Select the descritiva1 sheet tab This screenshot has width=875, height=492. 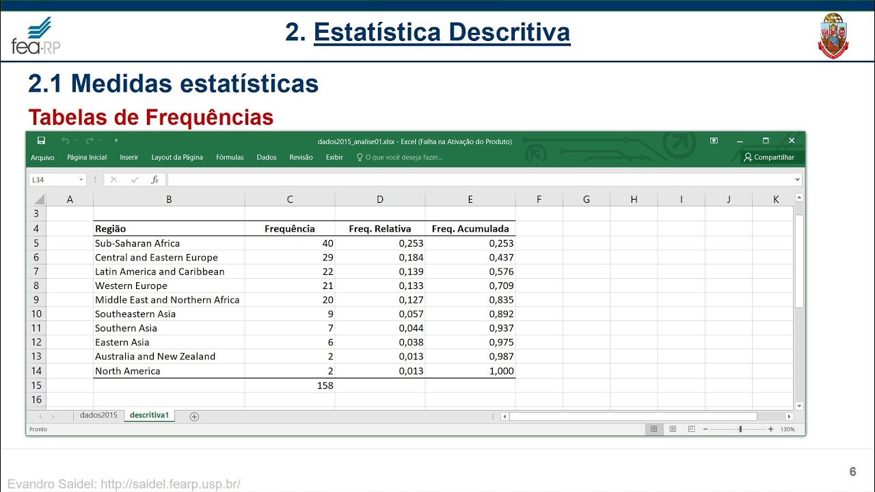(149, 415)
